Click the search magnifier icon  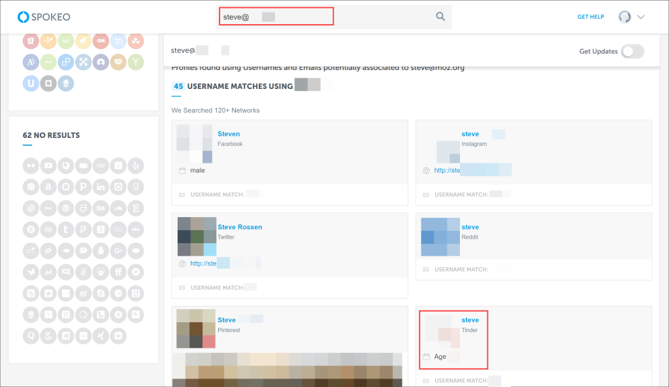pyautogui.click(x=440, y=16)
